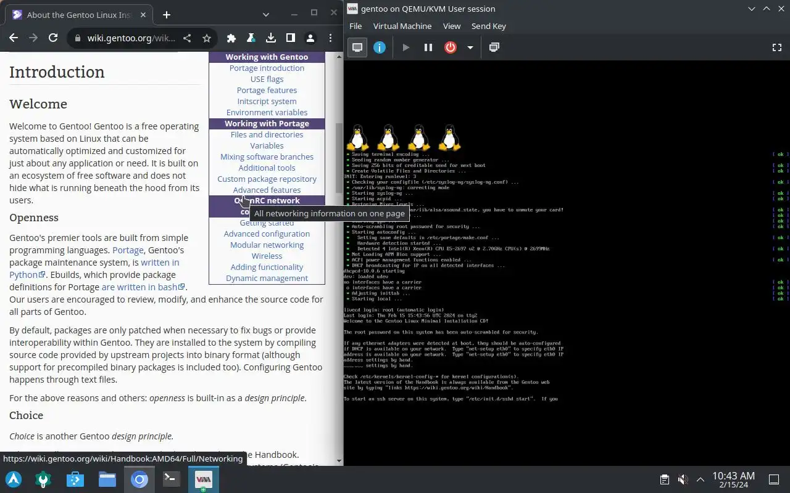This screenshot has width=790, height=493.
Task: Open Portage features link
Action: (x=267, y=90)
